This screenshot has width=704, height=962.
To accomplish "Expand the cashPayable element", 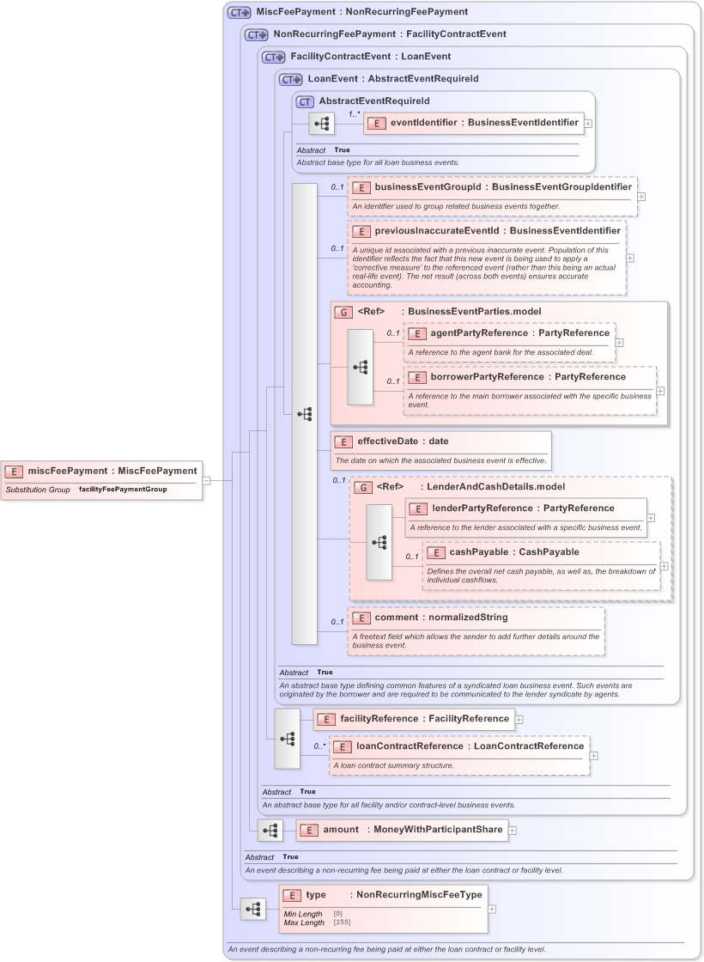I will coord(665,566).
